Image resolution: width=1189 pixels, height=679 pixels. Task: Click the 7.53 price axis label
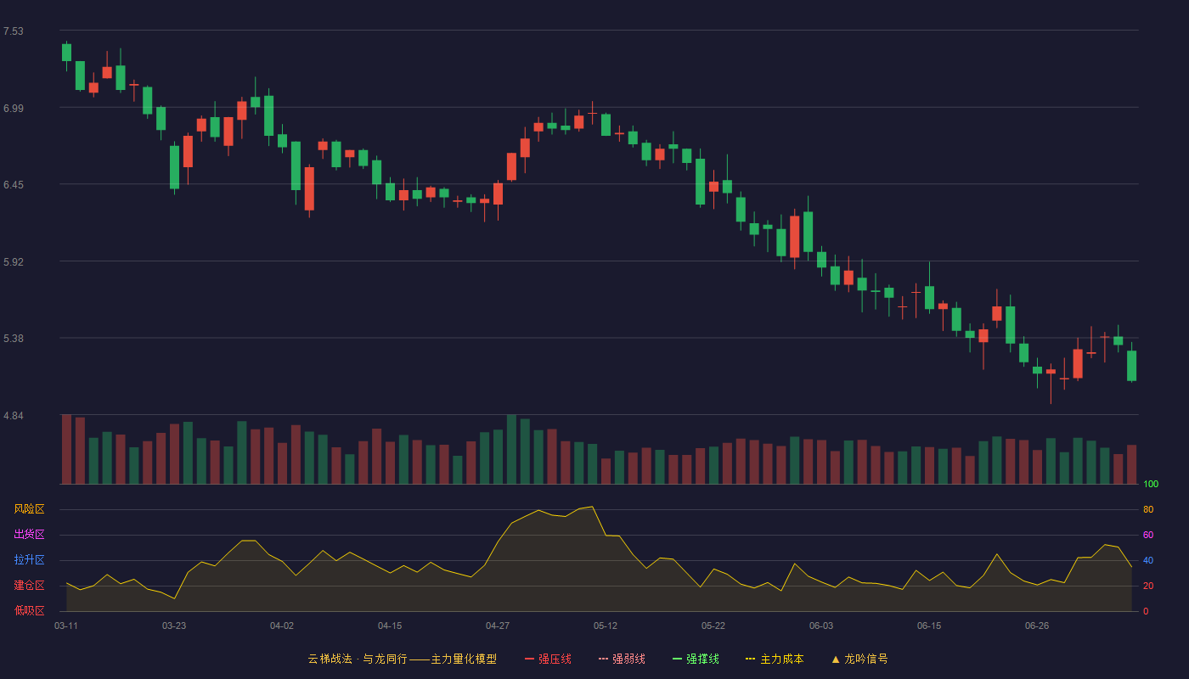14,31
